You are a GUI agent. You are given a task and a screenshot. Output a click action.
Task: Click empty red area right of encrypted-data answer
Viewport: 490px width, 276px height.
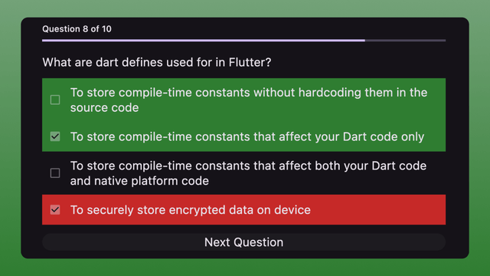tap(378, 210)
